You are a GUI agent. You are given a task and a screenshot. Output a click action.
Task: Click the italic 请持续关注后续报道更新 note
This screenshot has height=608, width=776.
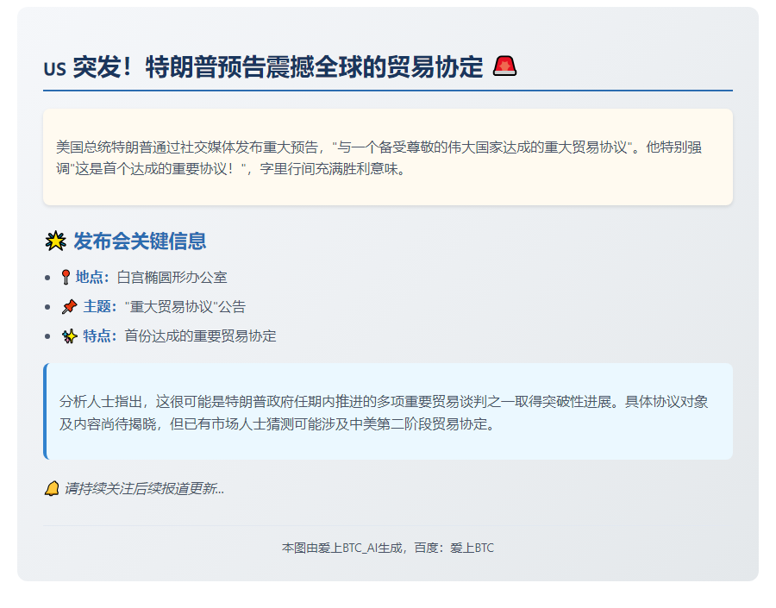(144, 489)
